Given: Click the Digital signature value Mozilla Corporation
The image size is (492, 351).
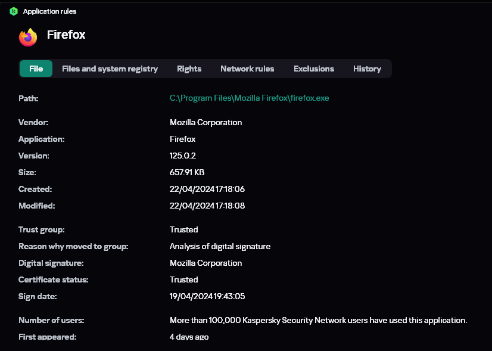Looking at the screenshot, I should tap(205, 263).
